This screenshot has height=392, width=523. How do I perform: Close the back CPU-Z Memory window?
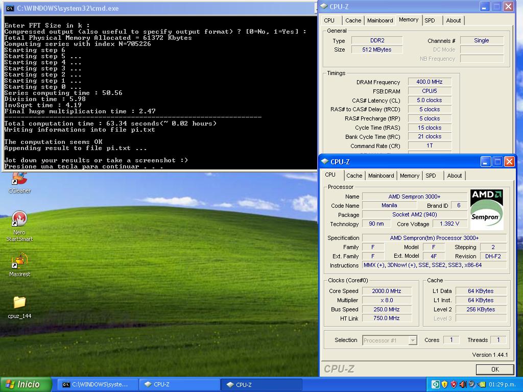click(508, 6)
